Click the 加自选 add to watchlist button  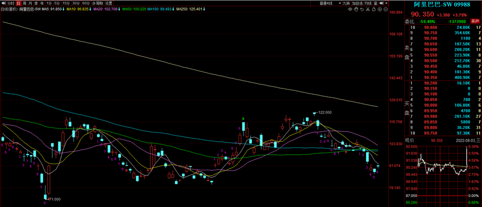click(x=357, y=3)
